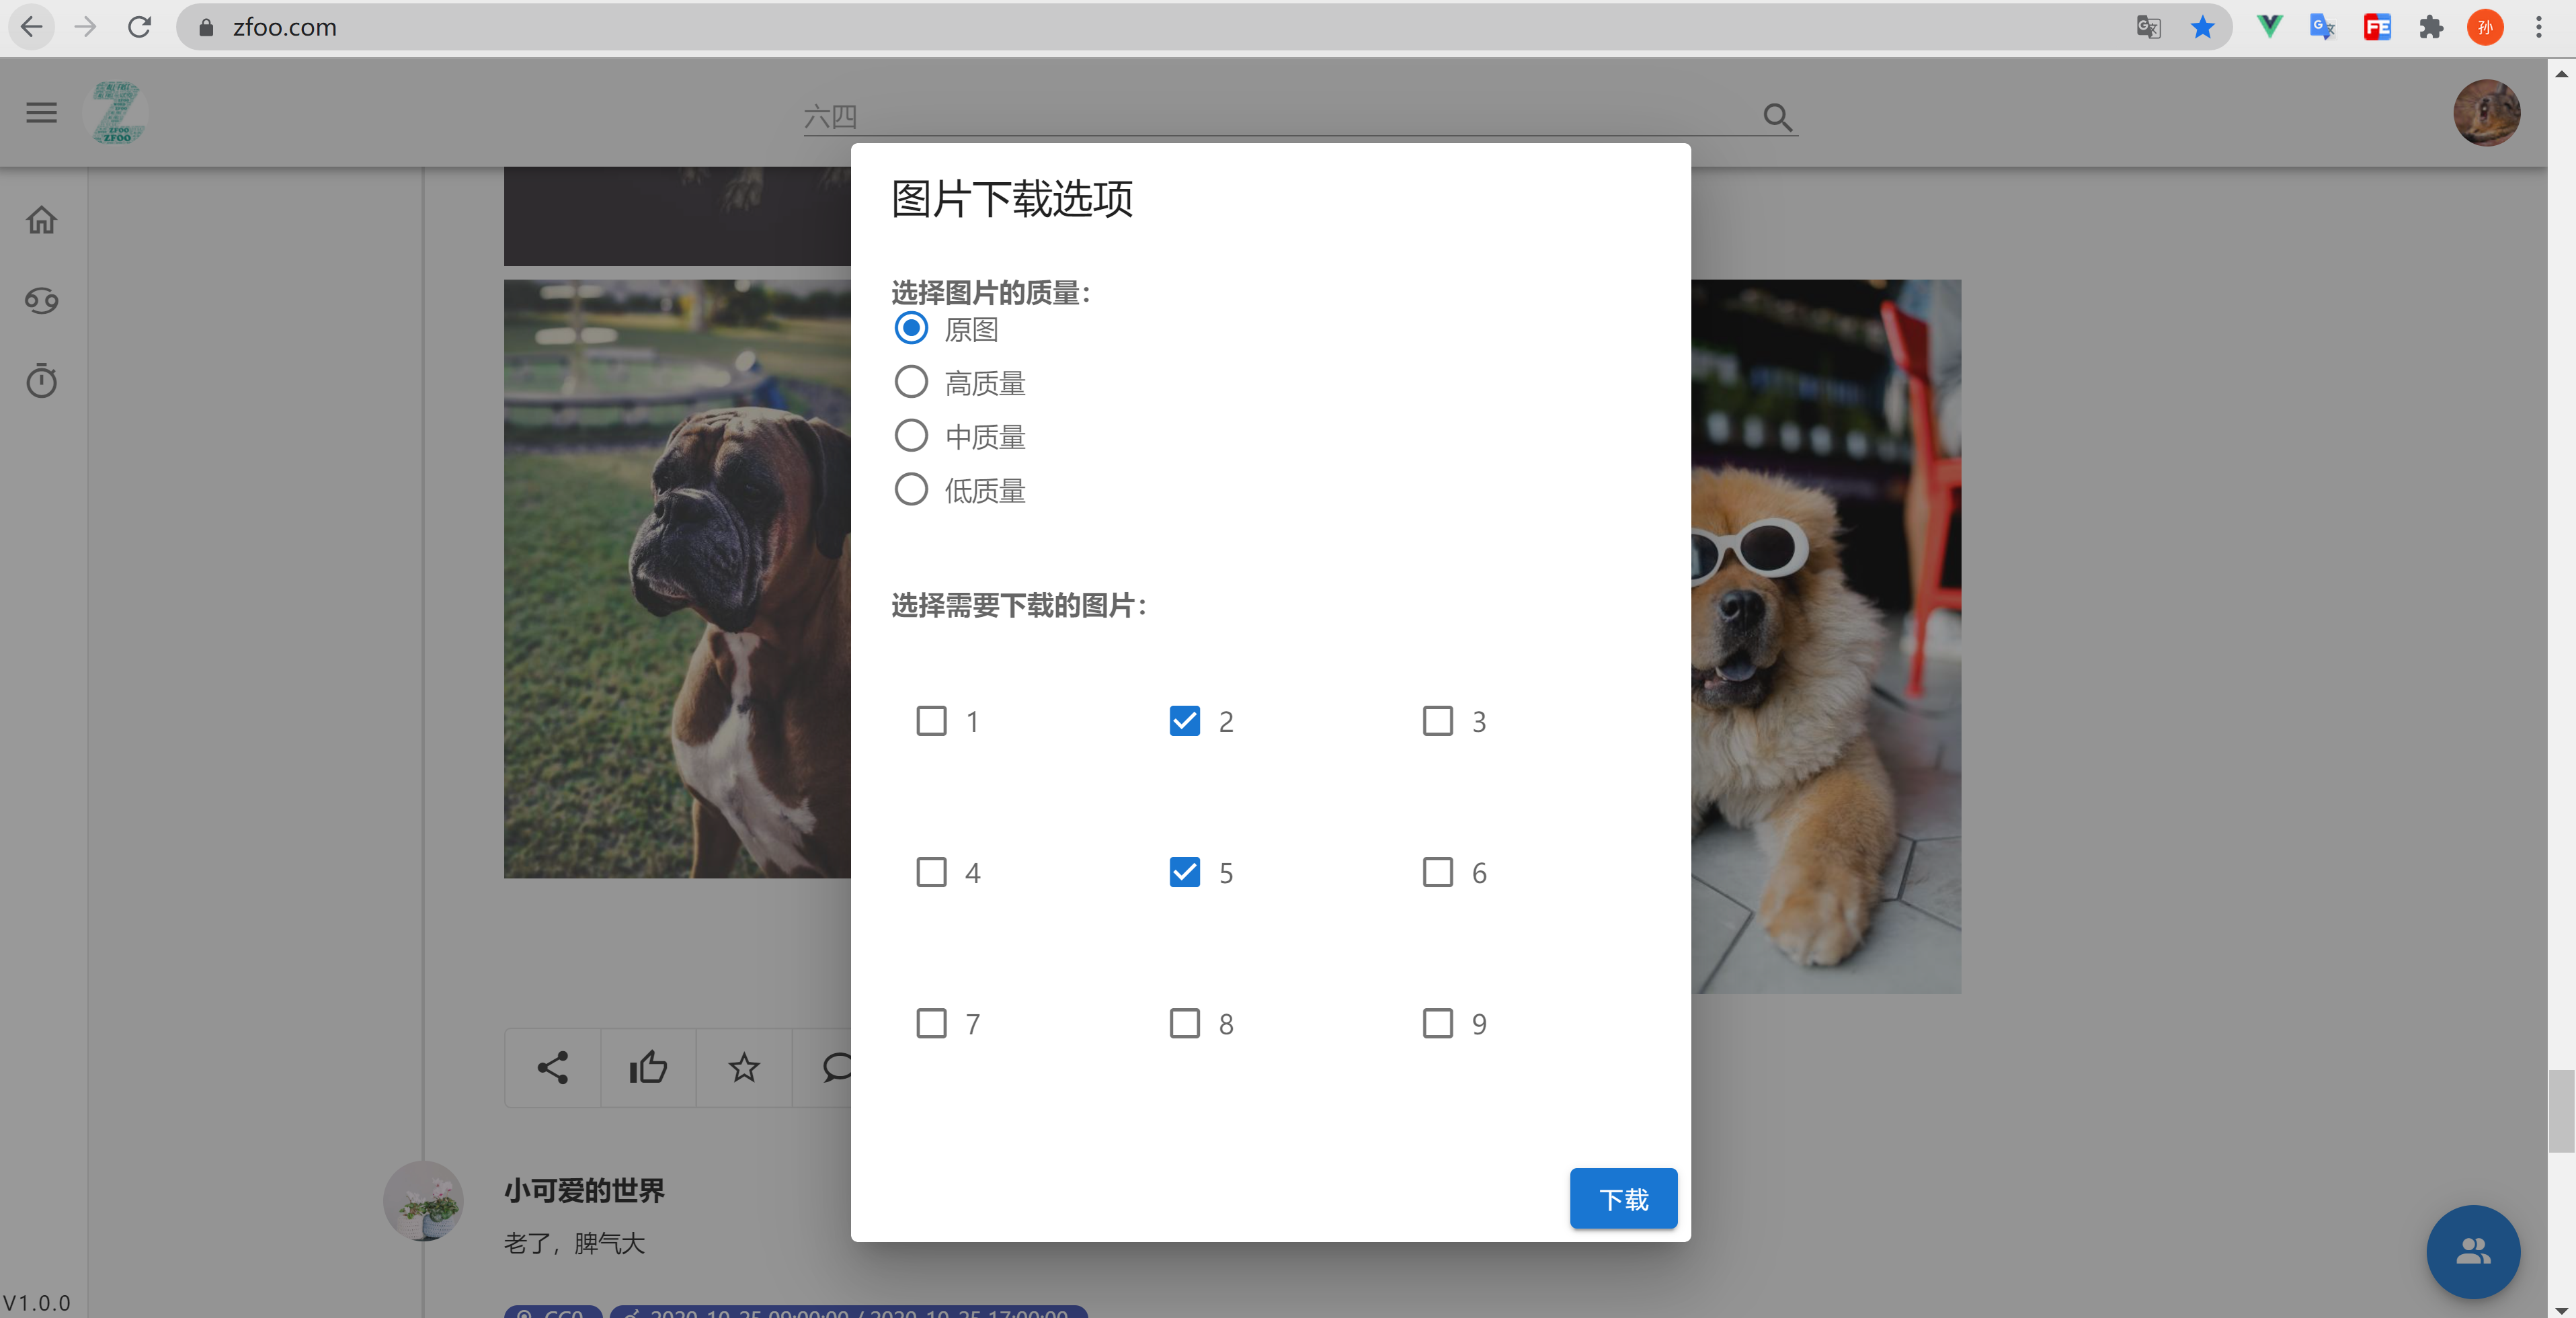Click the binoculars icon in the sidebar
This screenshot has width=2576, height=1318.
pos(41,300)
